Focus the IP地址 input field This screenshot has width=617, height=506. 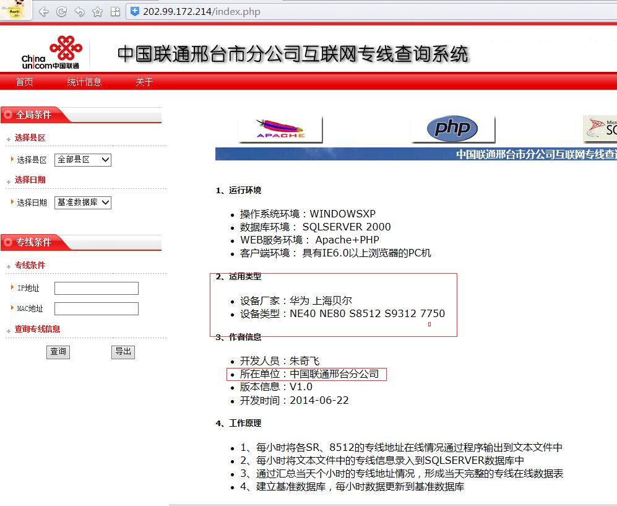[97, 288]
